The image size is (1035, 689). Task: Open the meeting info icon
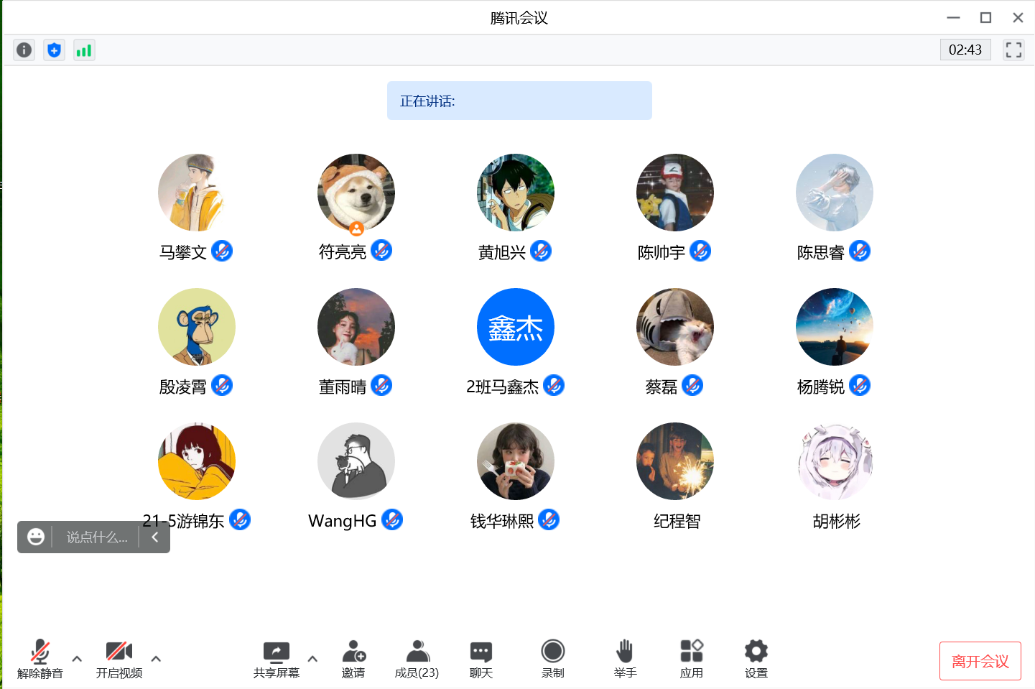24,50
